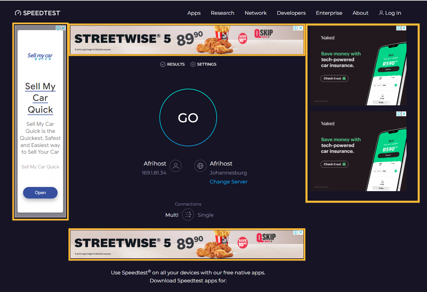
Task: Open the Enterprise menu
Action: pyautogui.click(x=329, y=13)
